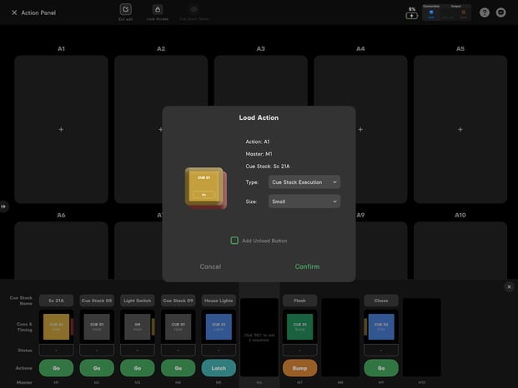Viewport: 518px width, 388px height.
Task: Click the Go button for master M2
Action: click(x=97, y=368)
